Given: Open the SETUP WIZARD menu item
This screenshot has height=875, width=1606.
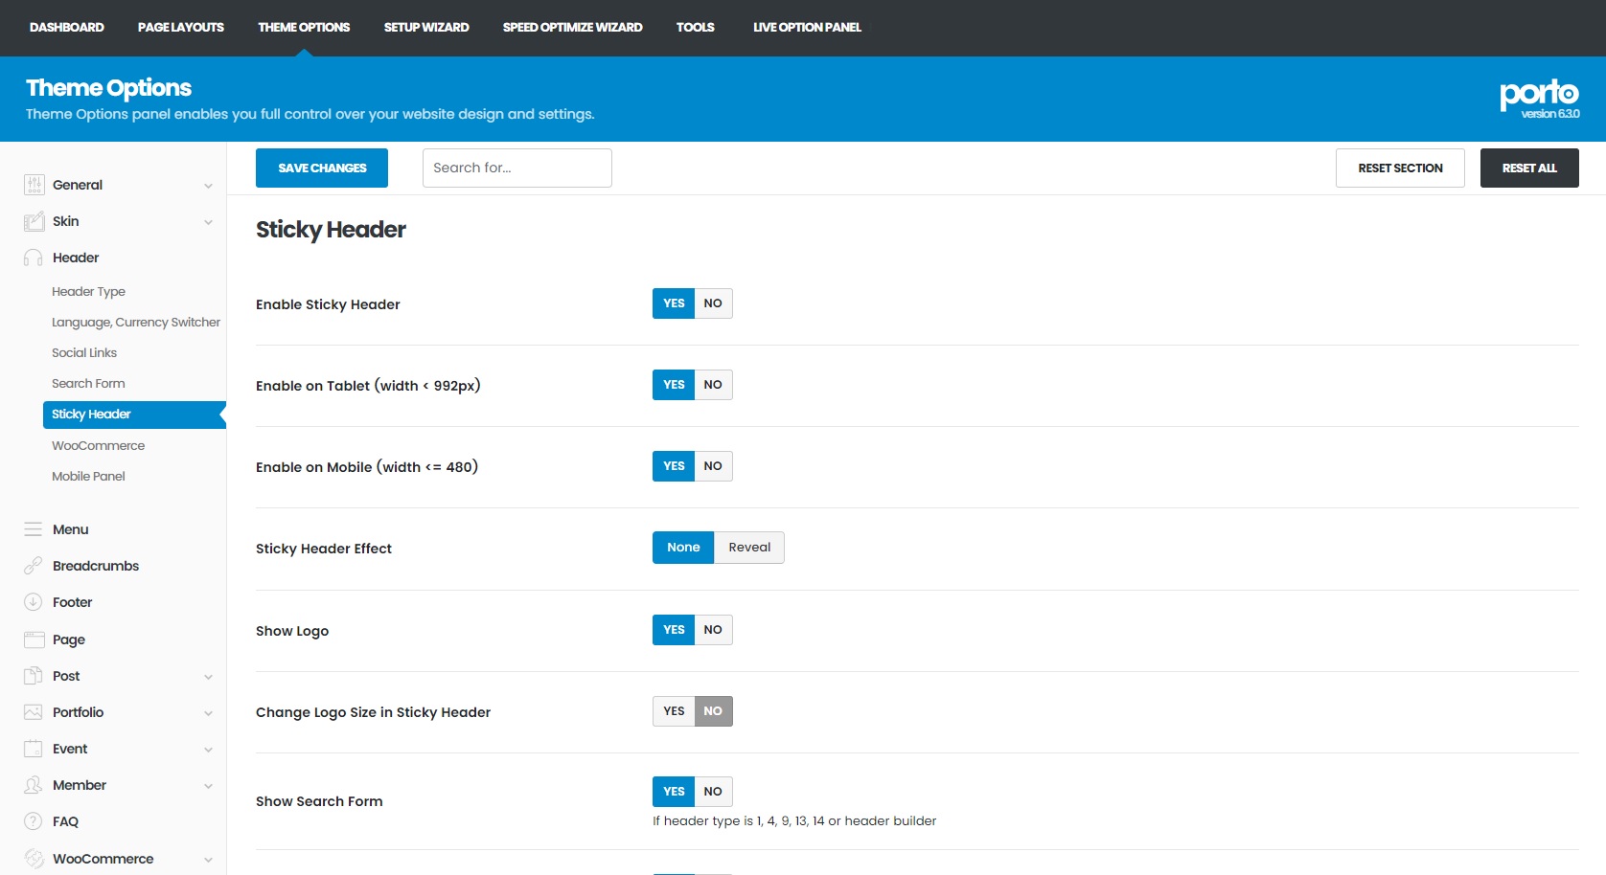Looking at the screenshot, I should (425, 27).
